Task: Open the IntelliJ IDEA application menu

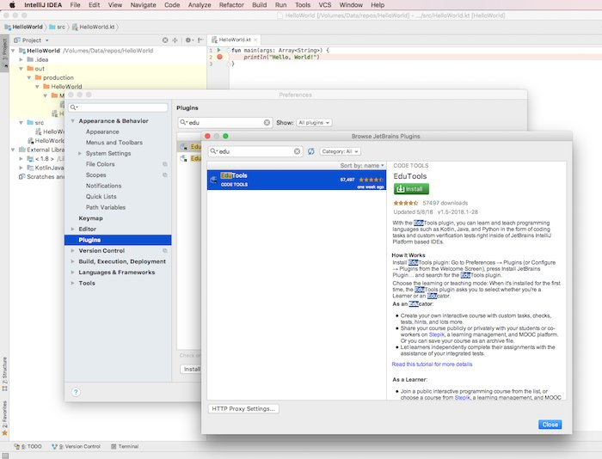Action: (42, 5)
